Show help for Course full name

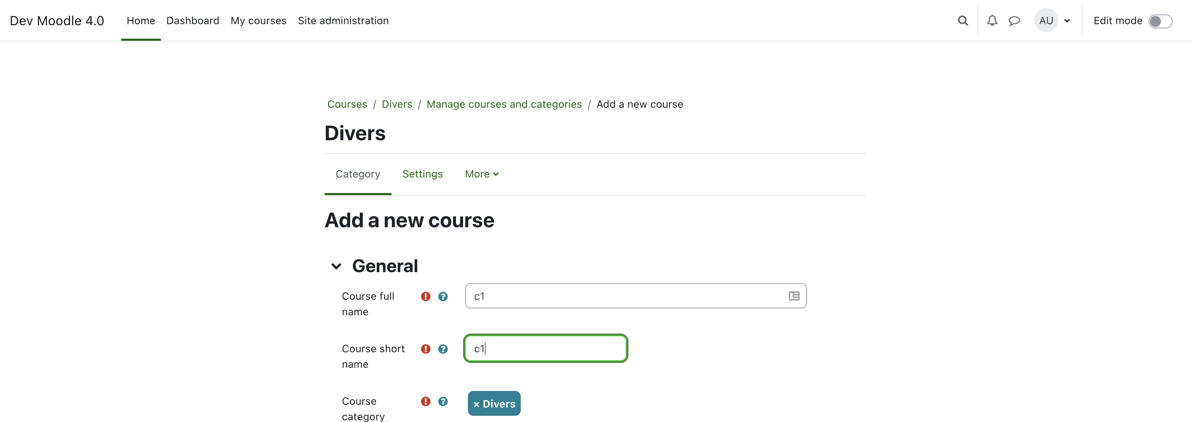click(x=443, y=296)
